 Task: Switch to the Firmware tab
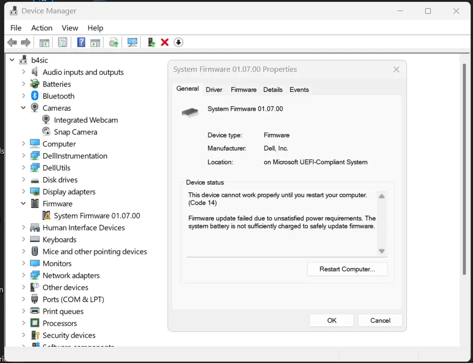click(x=243, y=90)
